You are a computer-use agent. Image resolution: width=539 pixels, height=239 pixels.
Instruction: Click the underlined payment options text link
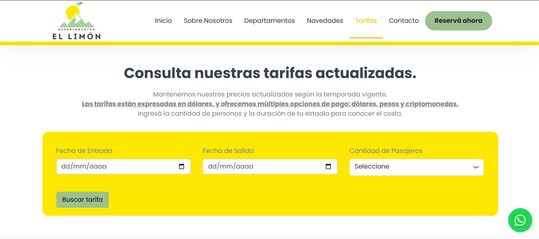coord(269,103)
